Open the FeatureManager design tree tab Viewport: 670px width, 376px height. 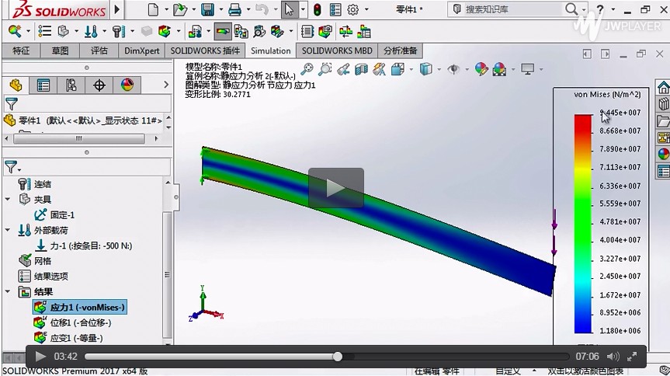(x=15, y=85)
